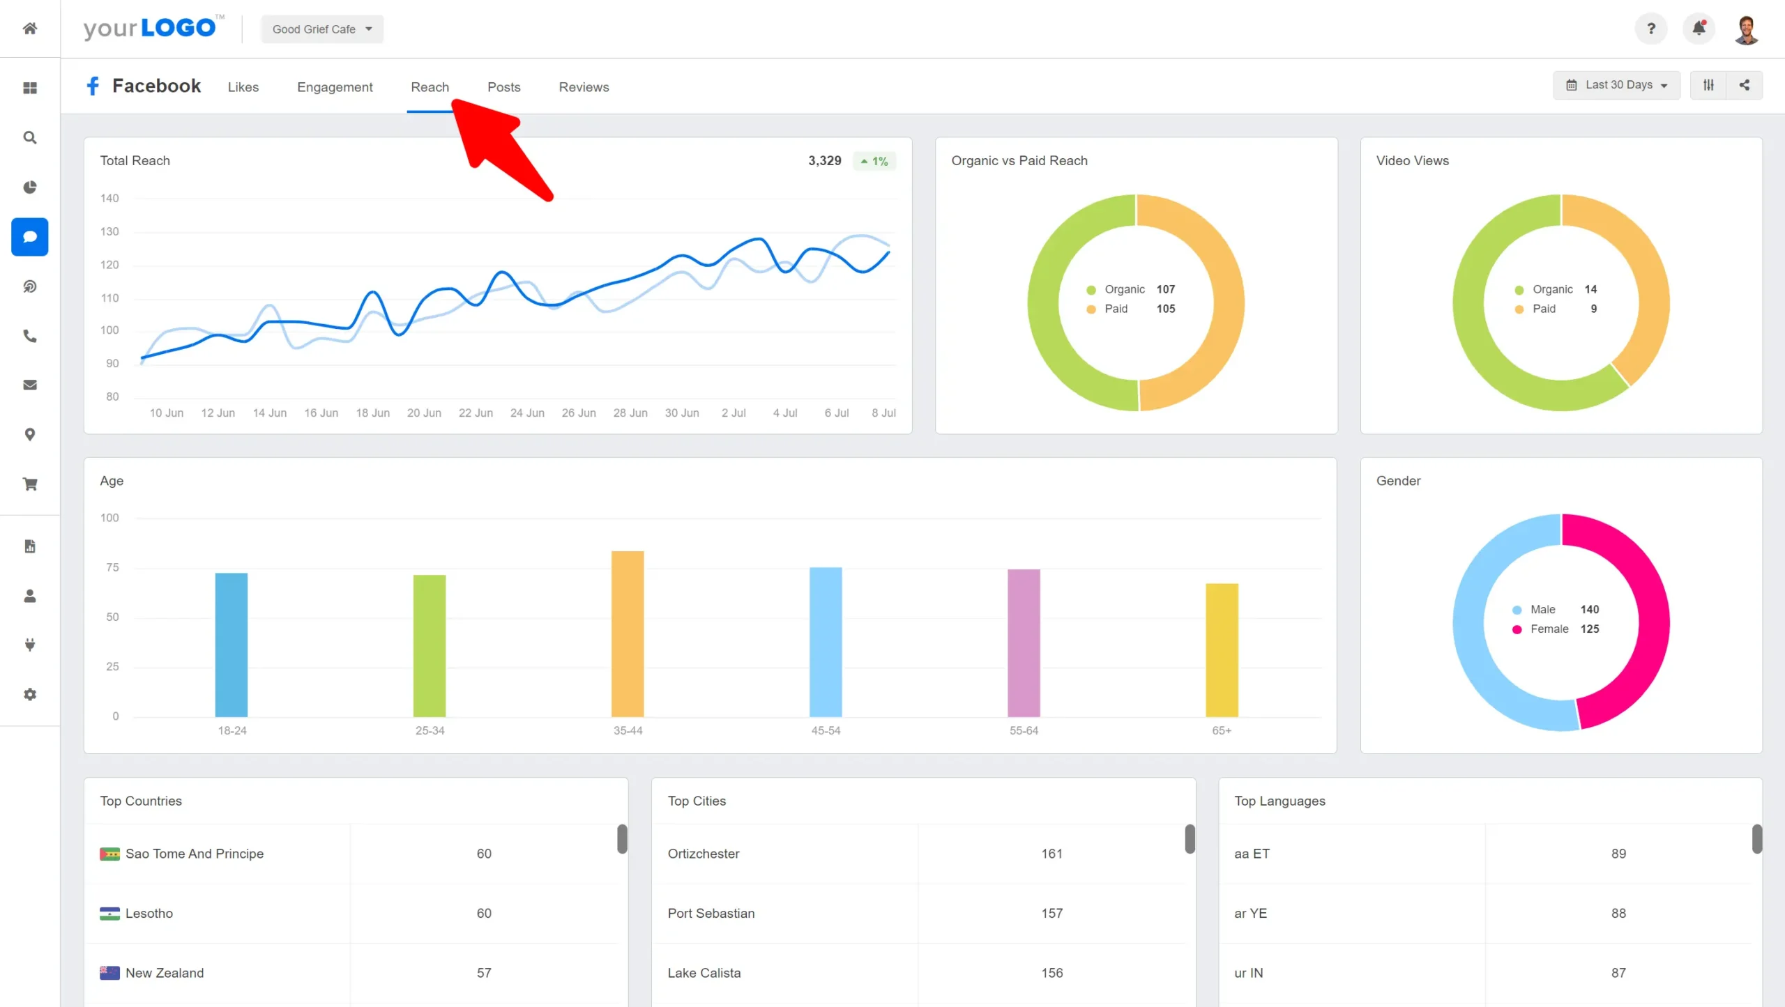Expand the Good Grief Cafe account switcher
The image size is (1785, 1007).
pos(322,29)
